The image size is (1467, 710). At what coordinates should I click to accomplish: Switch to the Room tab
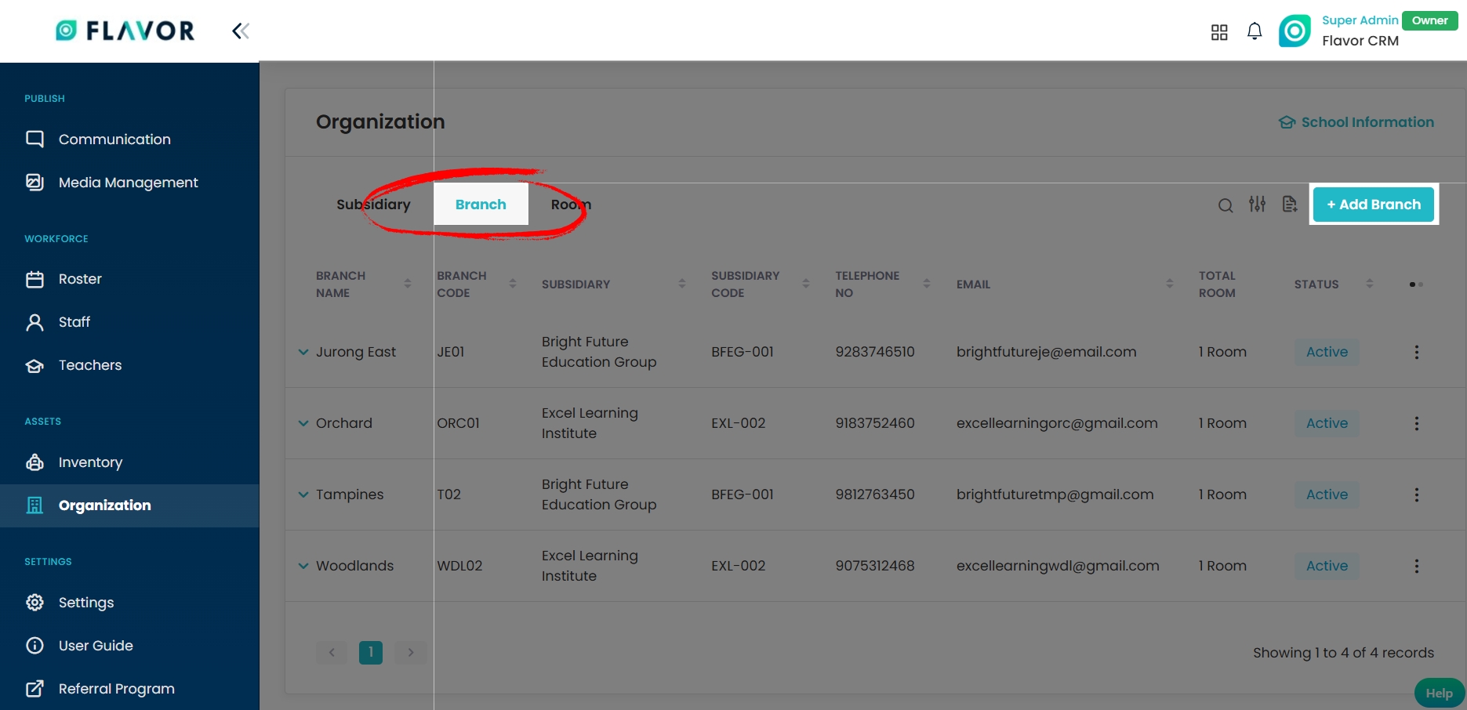pos(571,205)
